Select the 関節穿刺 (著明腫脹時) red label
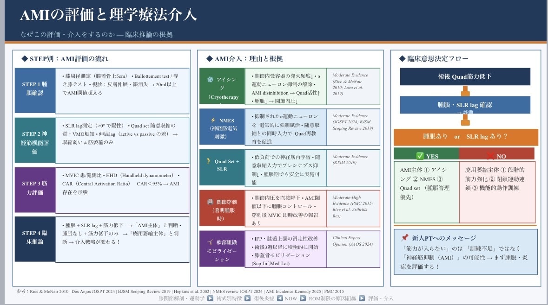Image resolution: width=548 pixels, height=305 pixels. click(x=222, y=209)
